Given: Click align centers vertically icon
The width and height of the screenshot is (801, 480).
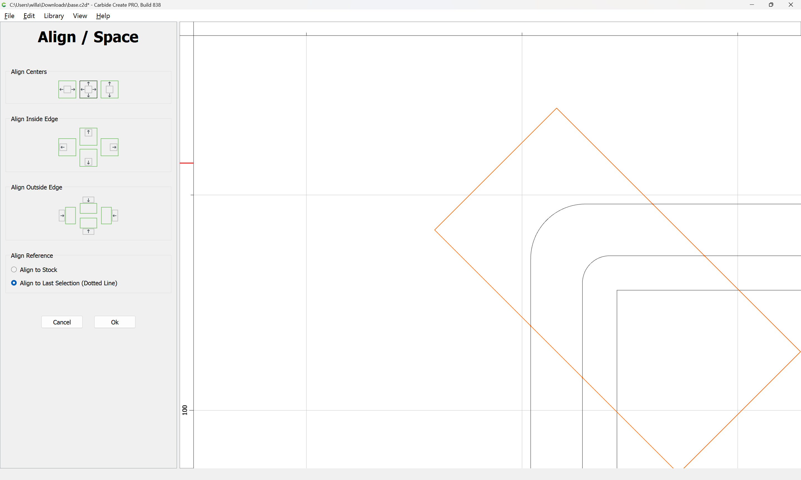Looking at the screenshot, I should tap(109, 89).
